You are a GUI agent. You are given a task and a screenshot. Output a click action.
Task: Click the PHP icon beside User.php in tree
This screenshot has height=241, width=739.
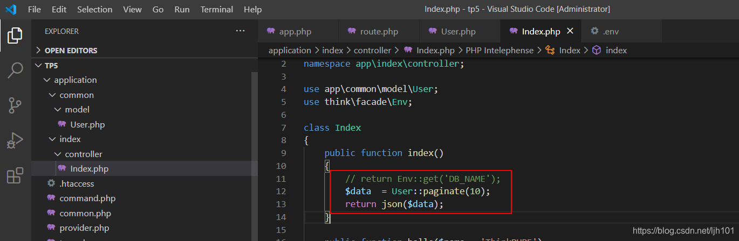[63, 124]
